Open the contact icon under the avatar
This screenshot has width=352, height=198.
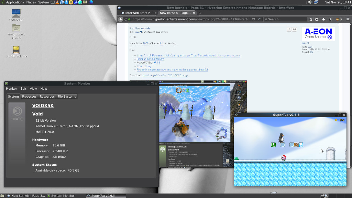point(311,52)
